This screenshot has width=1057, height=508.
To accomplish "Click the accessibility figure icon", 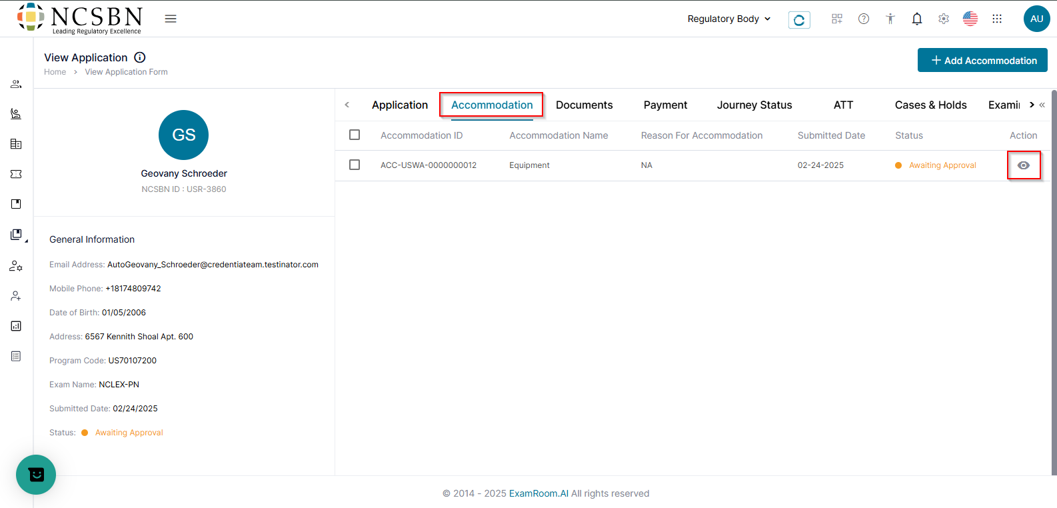I will point(890,19).
